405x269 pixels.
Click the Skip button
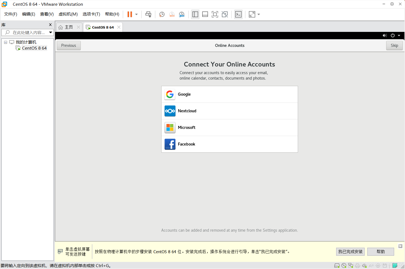(394, 46)
